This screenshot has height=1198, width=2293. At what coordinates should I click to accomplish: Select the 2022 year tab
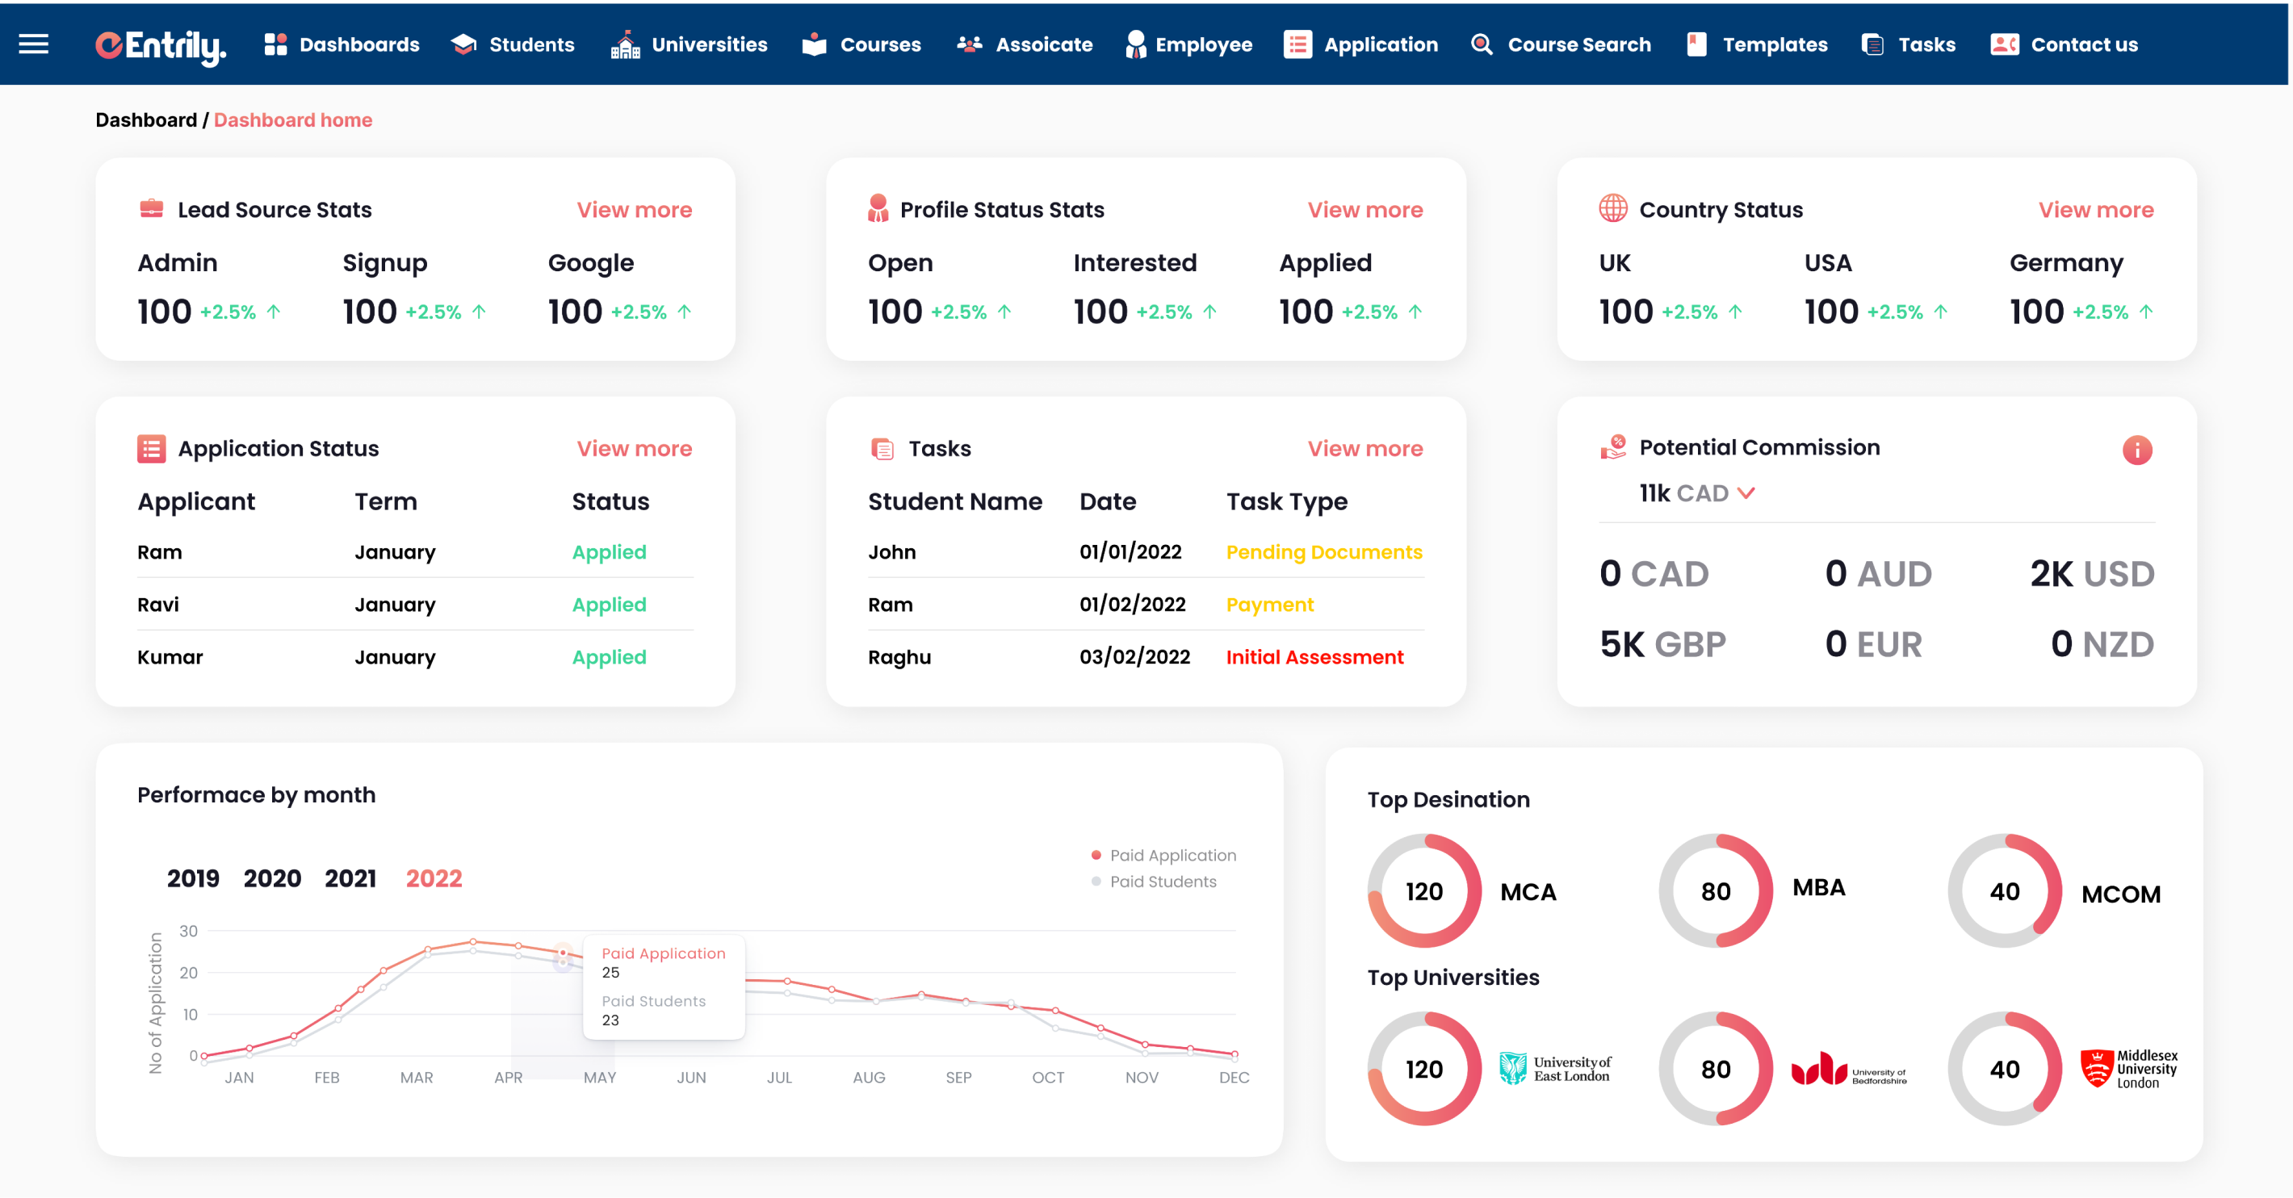coord(434,878)
